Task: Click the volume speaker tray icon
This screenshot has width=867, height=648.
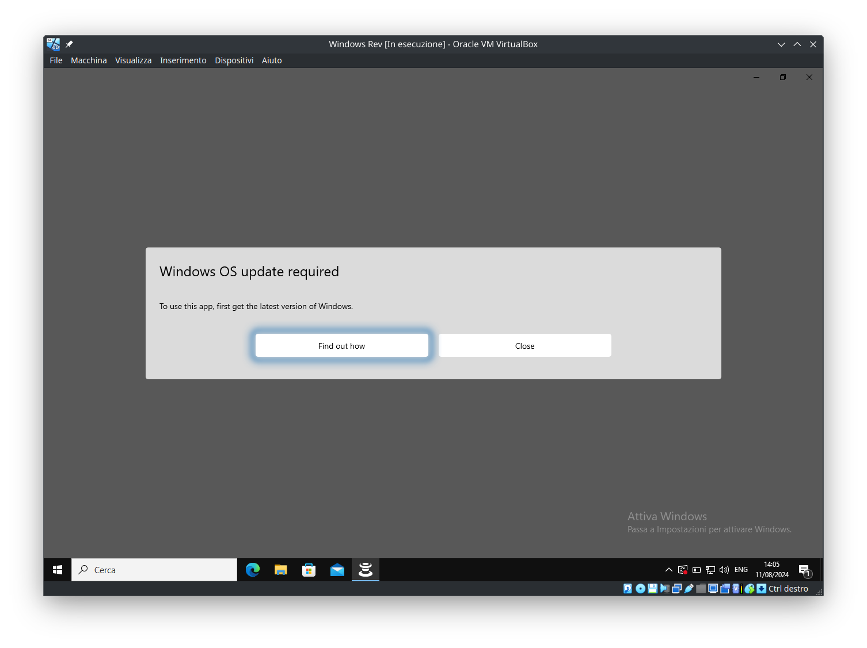Action: 724,570
